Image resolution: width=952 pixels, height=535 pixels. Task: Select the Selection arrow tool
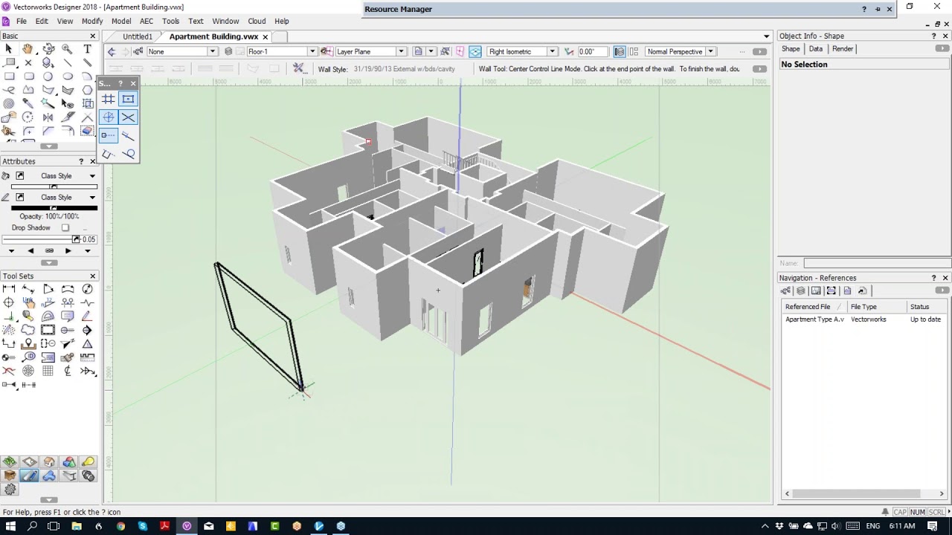click(8, 49)
